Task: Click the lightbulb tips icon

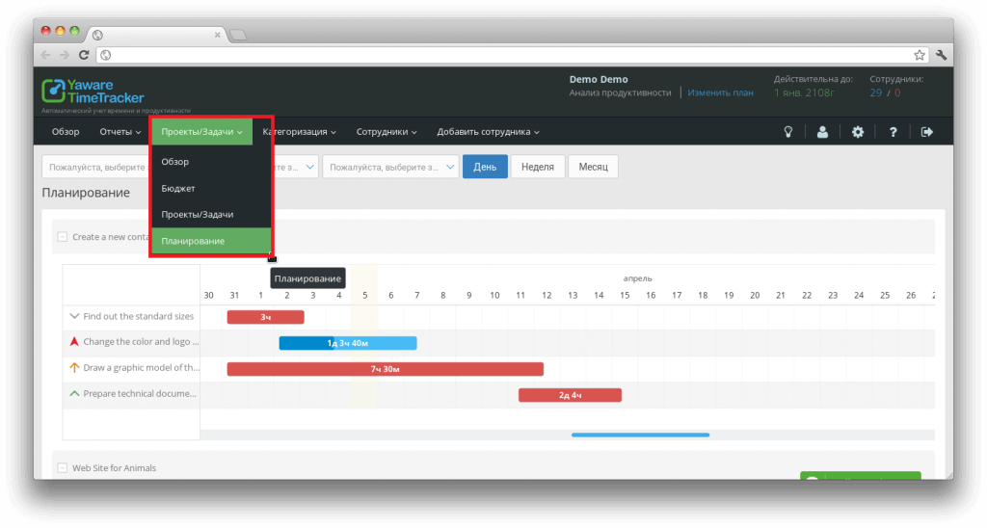Action: (787, 132)
